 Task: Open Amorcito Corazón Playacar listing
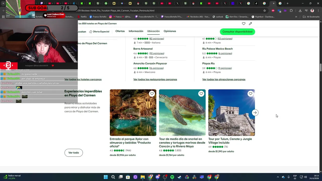[150, 63]
